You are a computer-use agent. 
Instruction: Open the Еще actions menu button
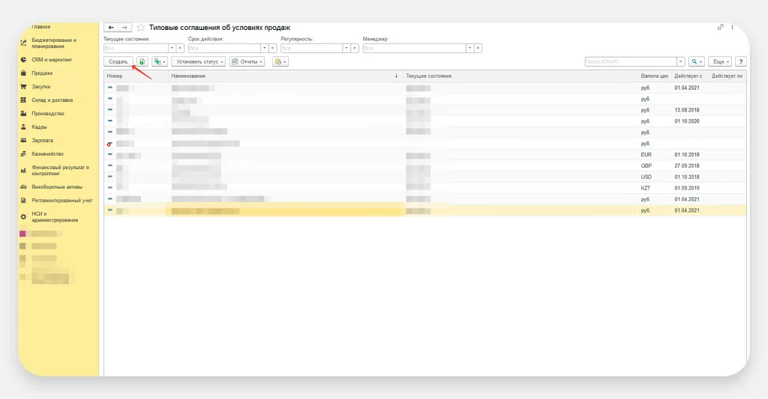721,61
